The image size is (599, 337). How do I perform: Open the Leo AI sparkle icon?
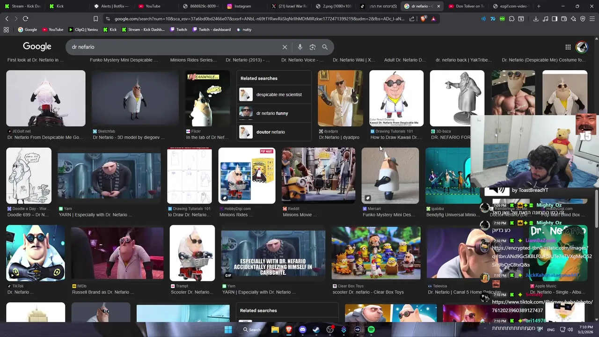pos(573,19)
